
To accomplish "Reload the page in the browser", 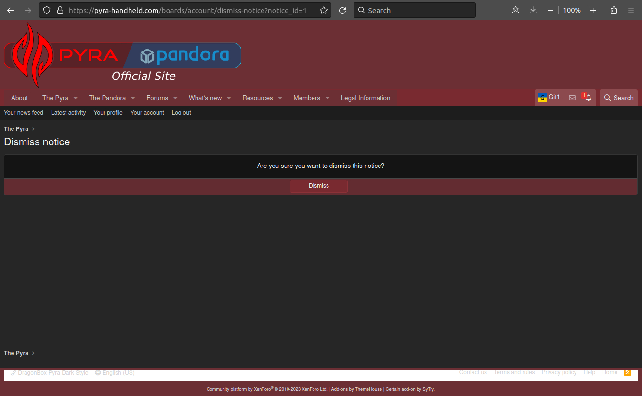I will click(342, 10).
